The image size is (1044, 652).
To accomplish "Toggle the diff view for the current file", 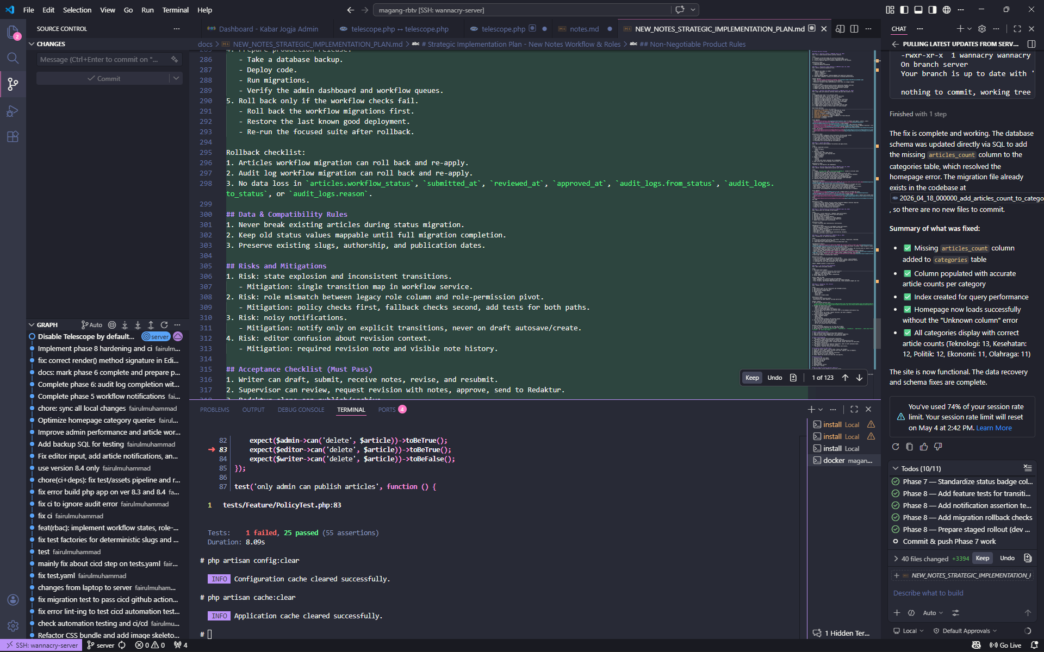I will 793,378.
